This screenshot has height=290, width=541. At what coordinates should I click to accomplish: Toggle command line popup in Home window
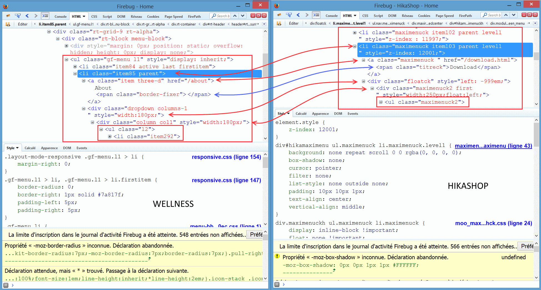[45, 16]
